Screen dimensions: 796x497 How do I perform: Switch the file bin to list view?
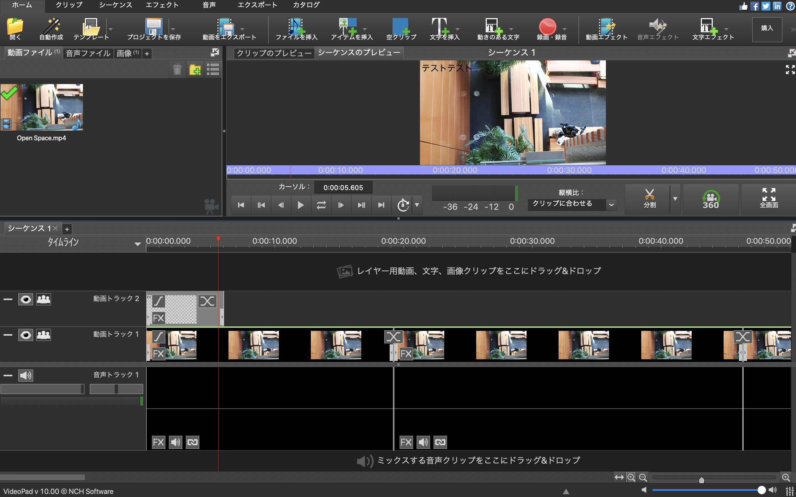click(x=213, y=69)
